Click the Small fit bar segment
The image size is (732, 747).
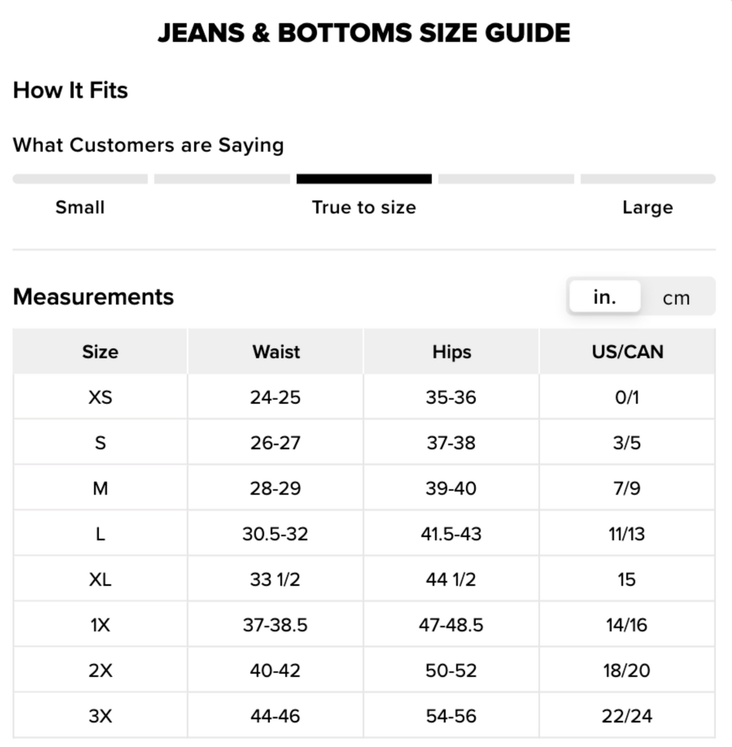click(x=80, y=179)
